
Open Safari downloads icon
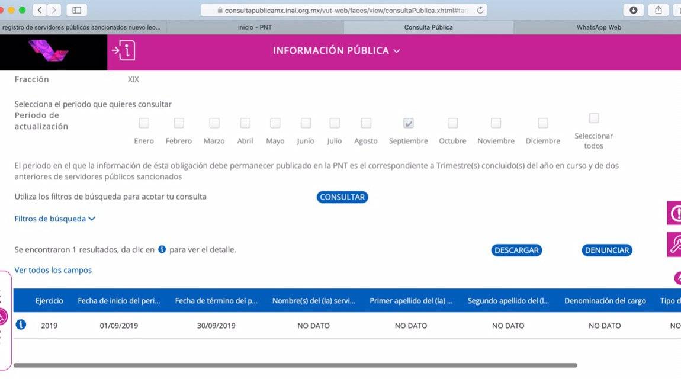point(633,10)
